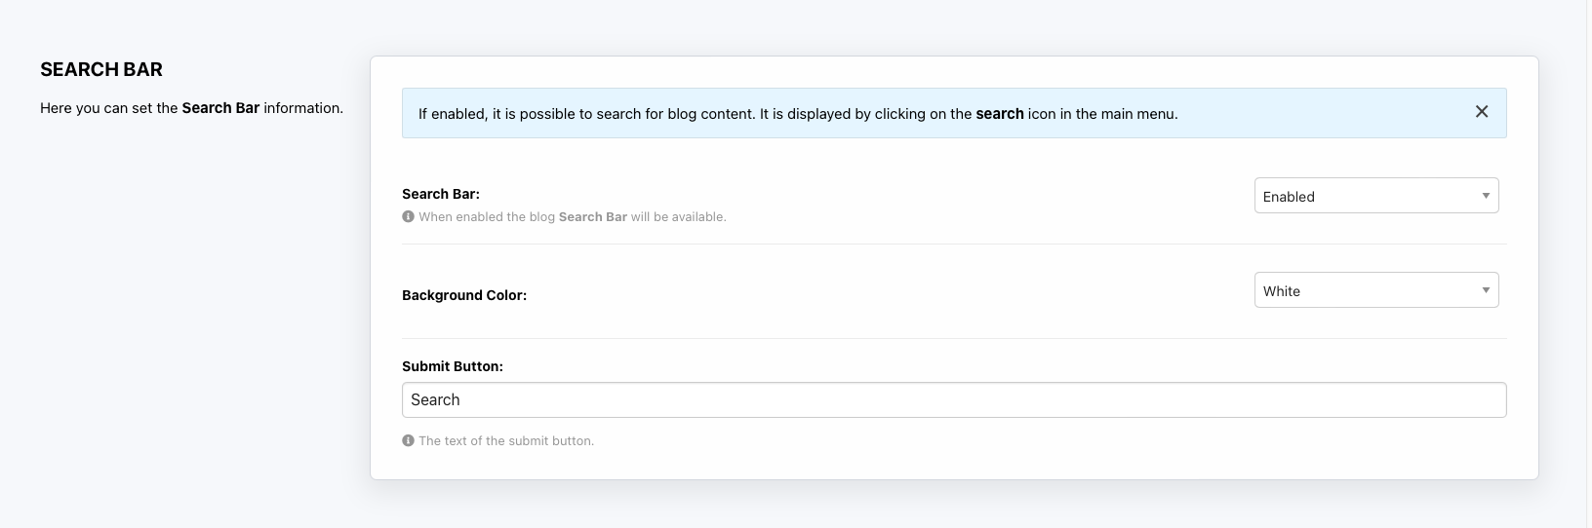Click info icon beside Search Bar hint
Screen dimensions: 1592x528
[408, 216]
